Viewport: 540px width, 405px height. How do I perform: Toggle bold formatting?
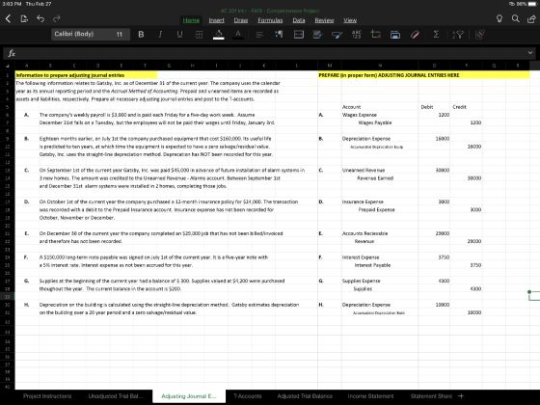(141, 34)
